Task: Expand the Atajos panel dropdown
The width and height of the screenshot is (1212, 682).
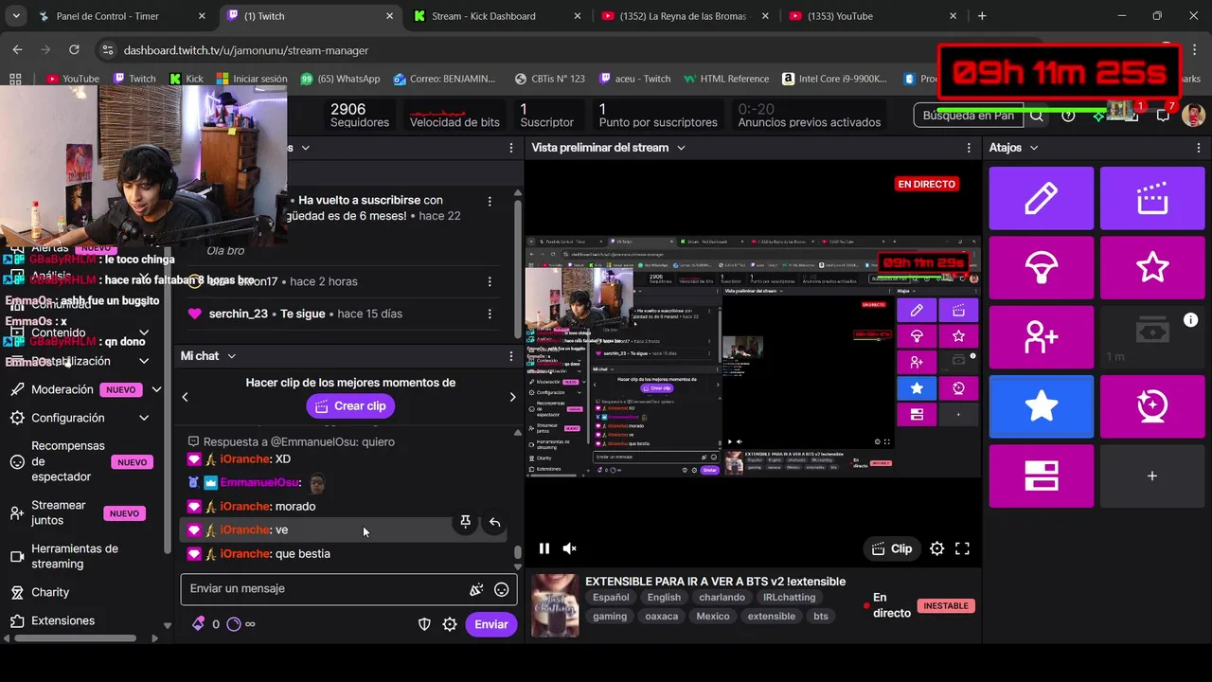Action: pyautogui.click(x=1033, y=148)
